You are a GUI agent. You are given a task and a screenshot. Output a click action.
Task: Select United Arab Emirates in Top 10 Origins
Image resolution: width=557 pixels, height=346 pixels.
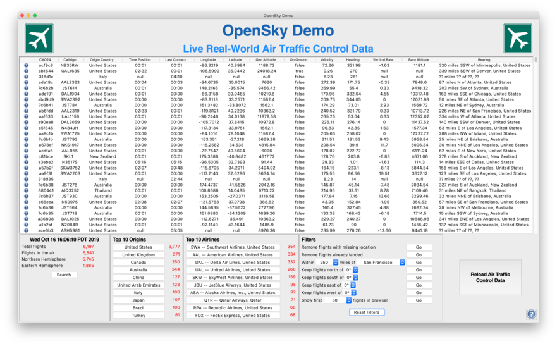click(138, 285)
